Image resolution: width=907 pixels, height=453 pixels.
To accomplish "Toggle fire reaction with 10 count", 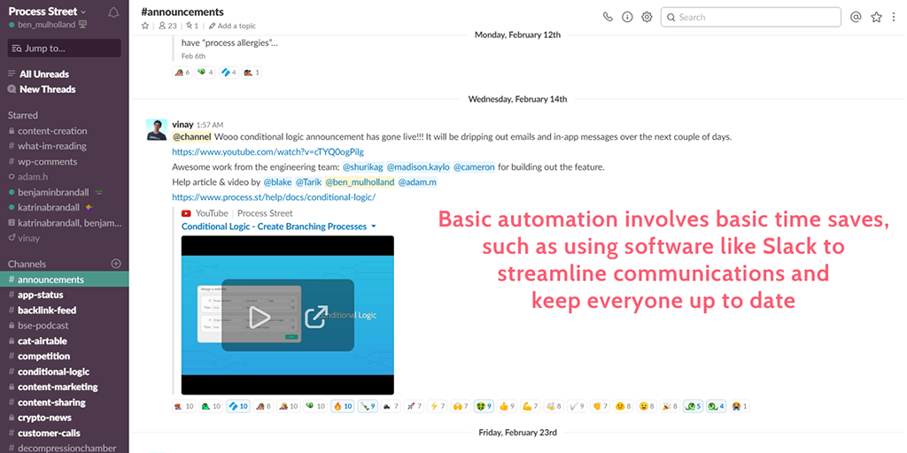I will [x=343, y=406].
